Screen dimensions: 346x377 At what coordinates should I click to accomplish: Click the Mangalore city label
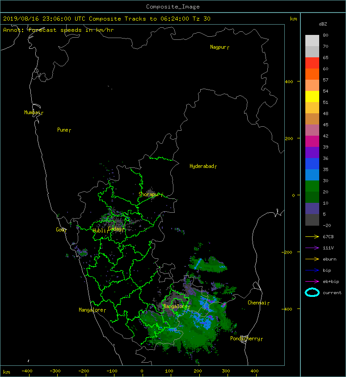coord(92,310)
